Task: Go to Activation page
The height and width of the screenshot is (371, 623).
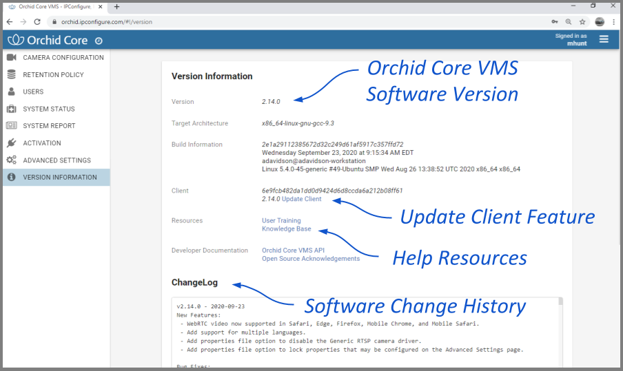Action: pos(57,143)
